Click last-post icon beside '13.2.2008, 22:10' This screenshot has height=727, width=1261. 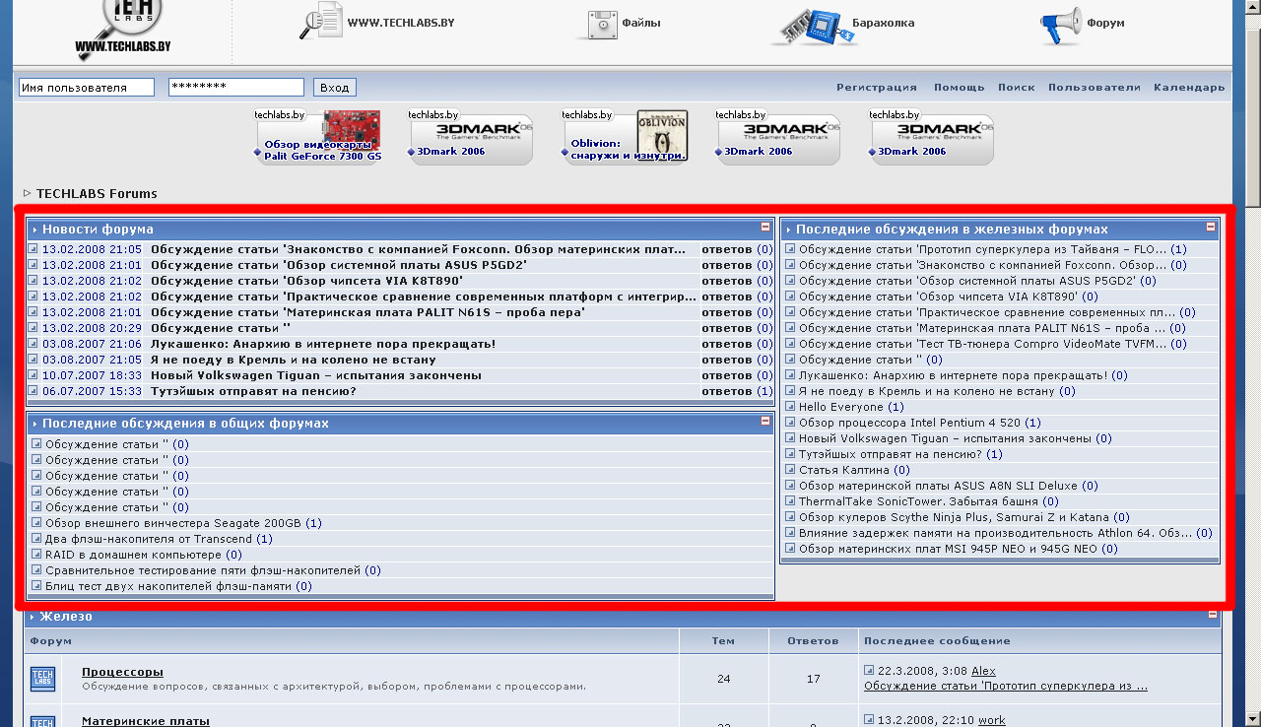tap(869, 720)
